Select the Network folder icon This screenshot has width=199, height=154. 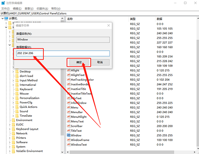(x=14, y=133)
